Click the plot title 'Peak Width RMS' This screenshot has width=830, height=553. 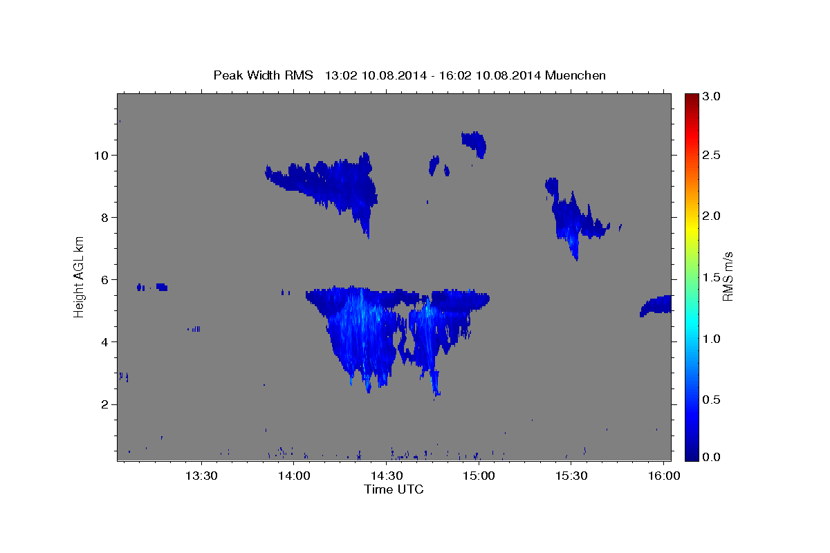coord(264,75)
